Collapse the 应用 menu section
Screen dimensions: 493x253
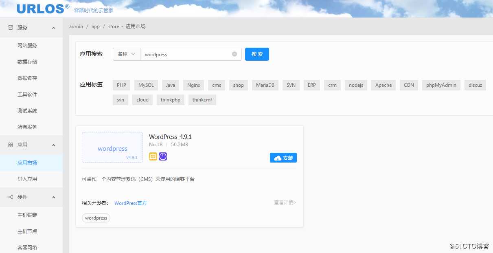(x=54, y=145)
